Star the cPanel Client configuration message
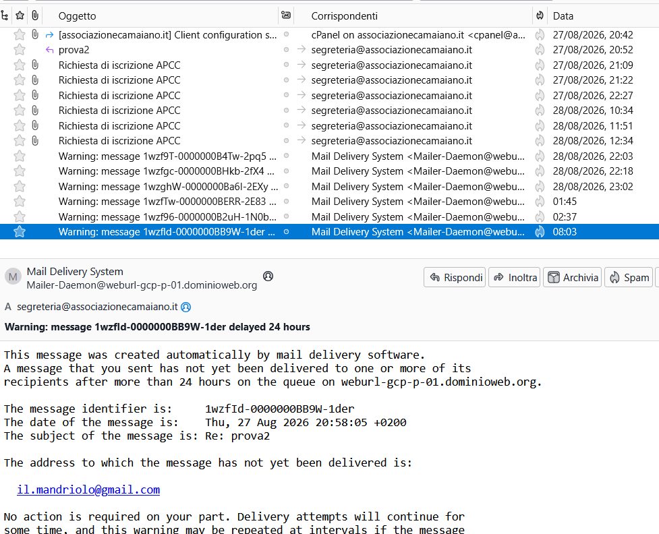659x534 pixels. [20, 35]
